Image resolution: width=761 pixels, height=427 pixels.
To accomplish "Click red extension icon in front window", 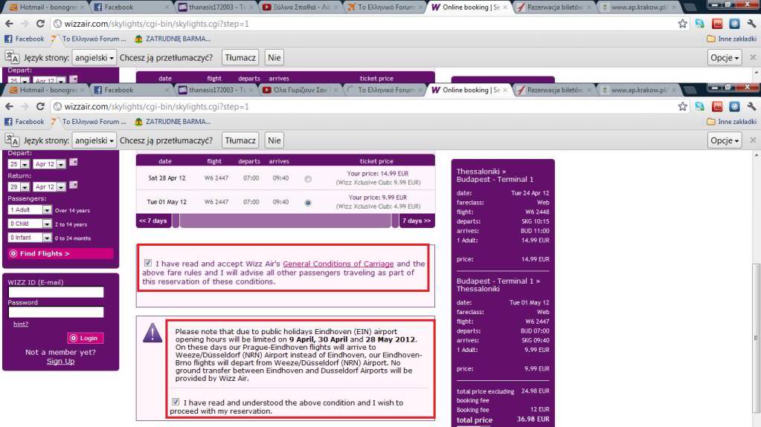I will [x=717, y=106].
